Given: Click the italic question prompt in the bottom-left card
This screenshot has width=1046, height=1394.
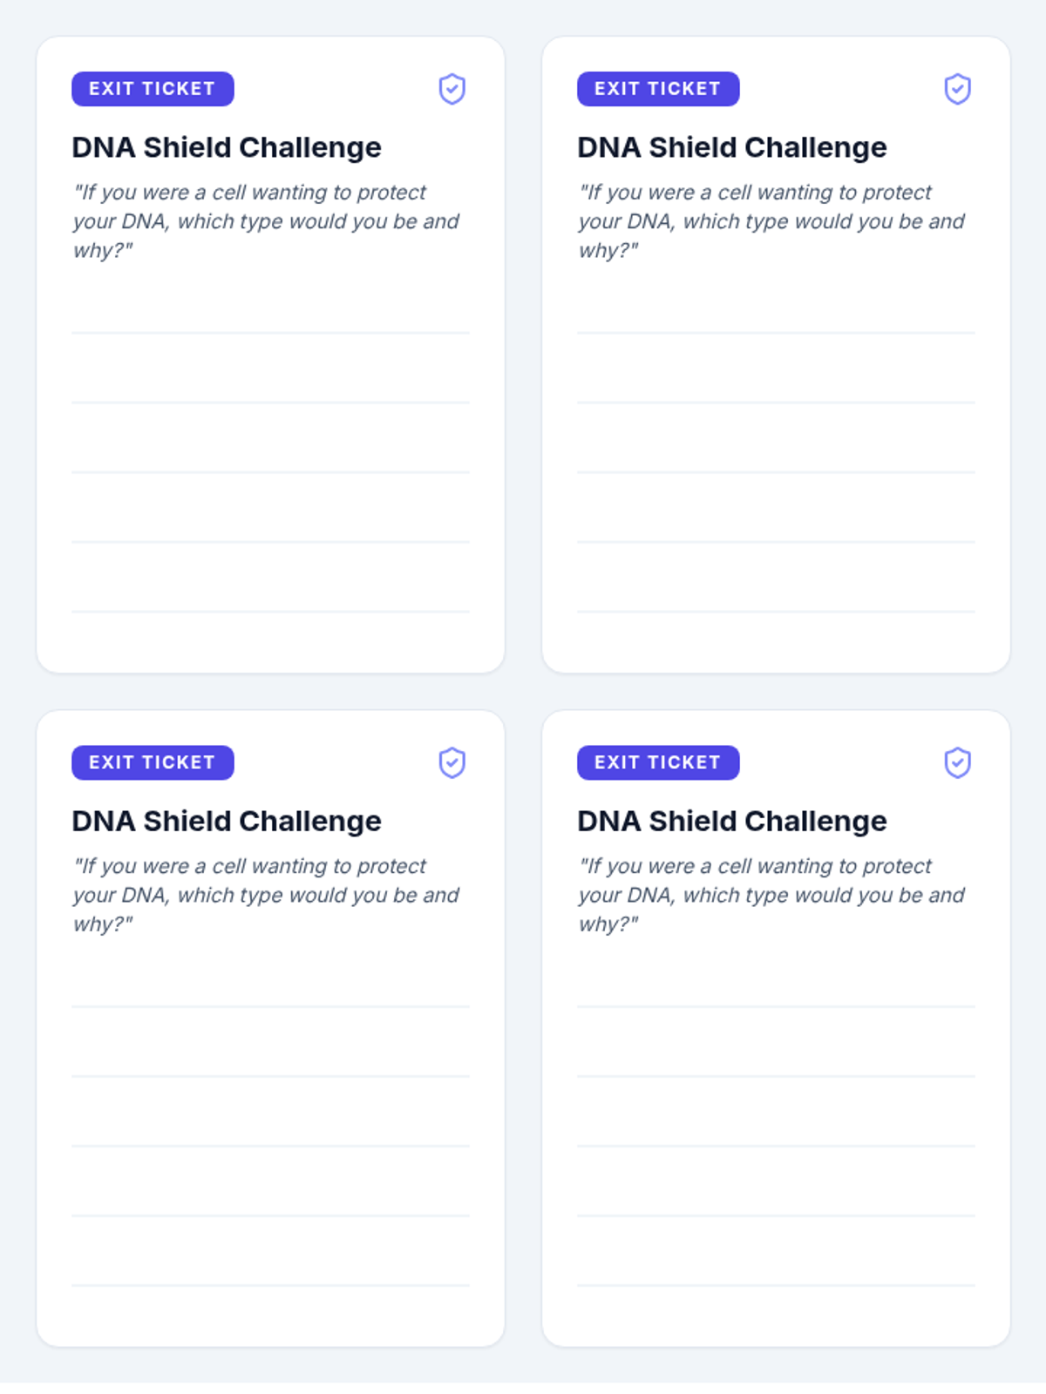Looking at the screenshot, I should tap(266, 895).
